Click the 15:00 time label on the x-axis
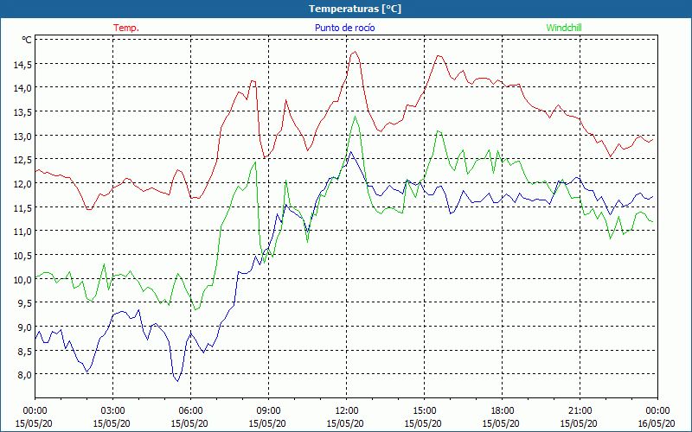Viewport: 692px width, 432px height. tap(424, 411)
